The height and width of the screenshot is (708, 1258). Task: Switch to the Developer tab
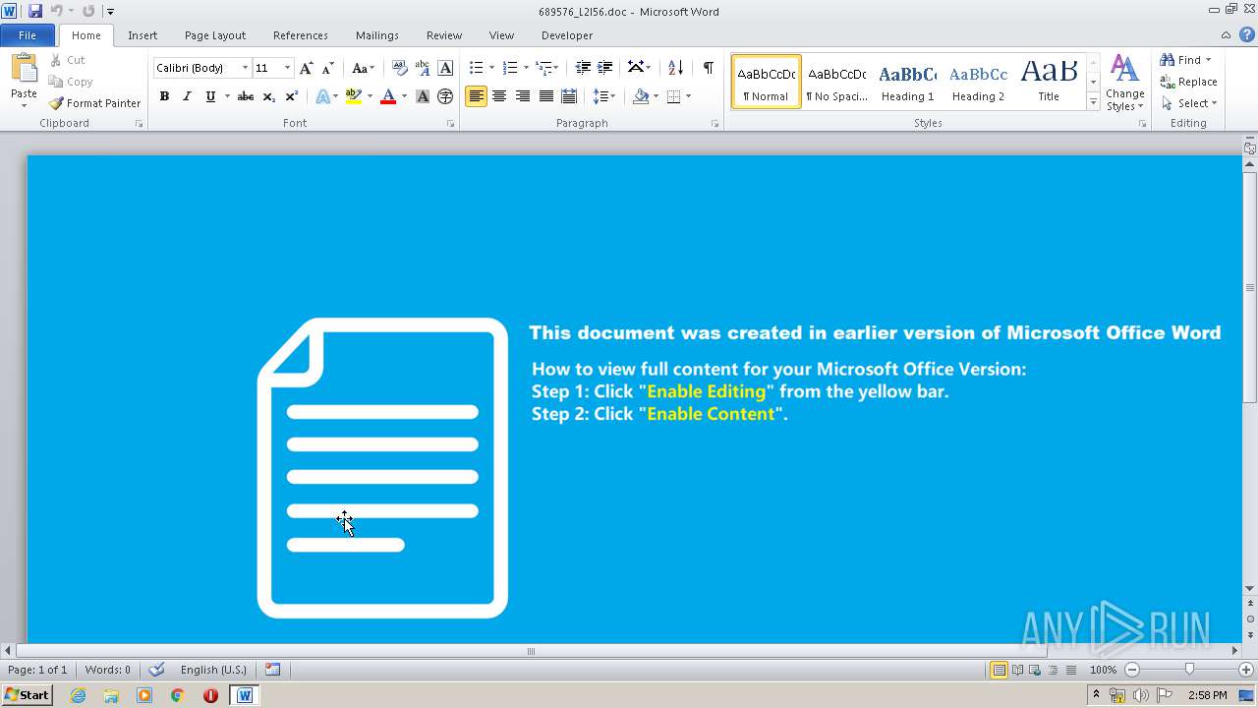[x=567, y=35]
